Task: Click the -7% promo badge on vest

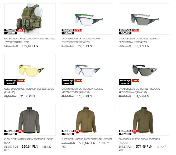Action: click(x=21, y=30)
